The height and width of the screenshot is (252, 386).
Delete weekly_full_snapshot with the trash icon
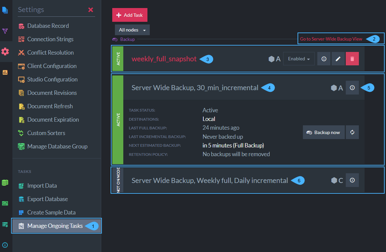point(352,59)
